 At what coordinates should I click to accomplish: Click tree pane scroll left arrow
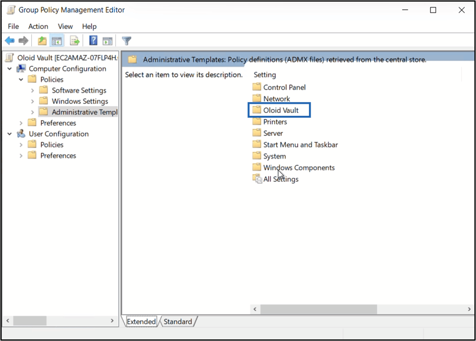8,321
